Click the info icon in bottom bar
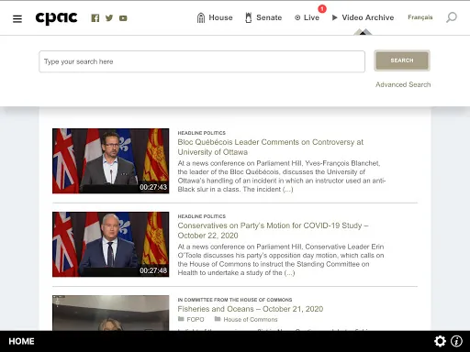 [456, 341]
